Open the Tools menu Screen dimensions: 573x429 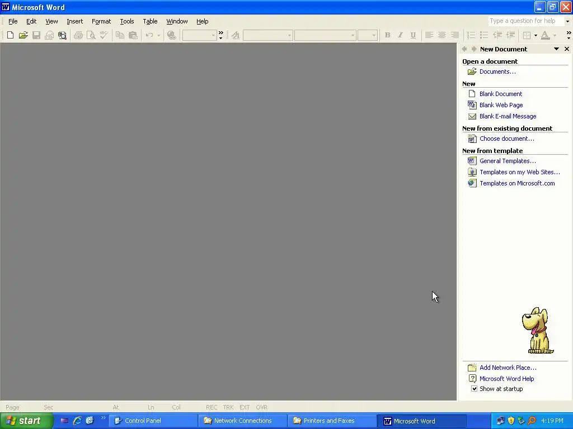point(127,21)
